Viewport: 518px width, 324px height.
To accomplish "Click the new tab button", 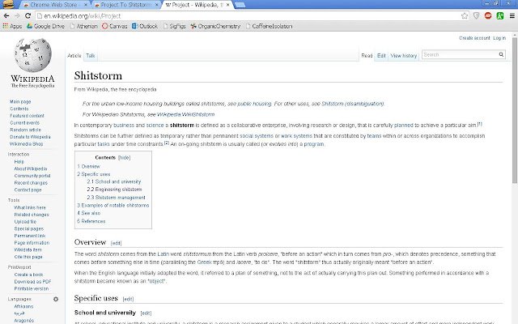I will tap(240, 5).
